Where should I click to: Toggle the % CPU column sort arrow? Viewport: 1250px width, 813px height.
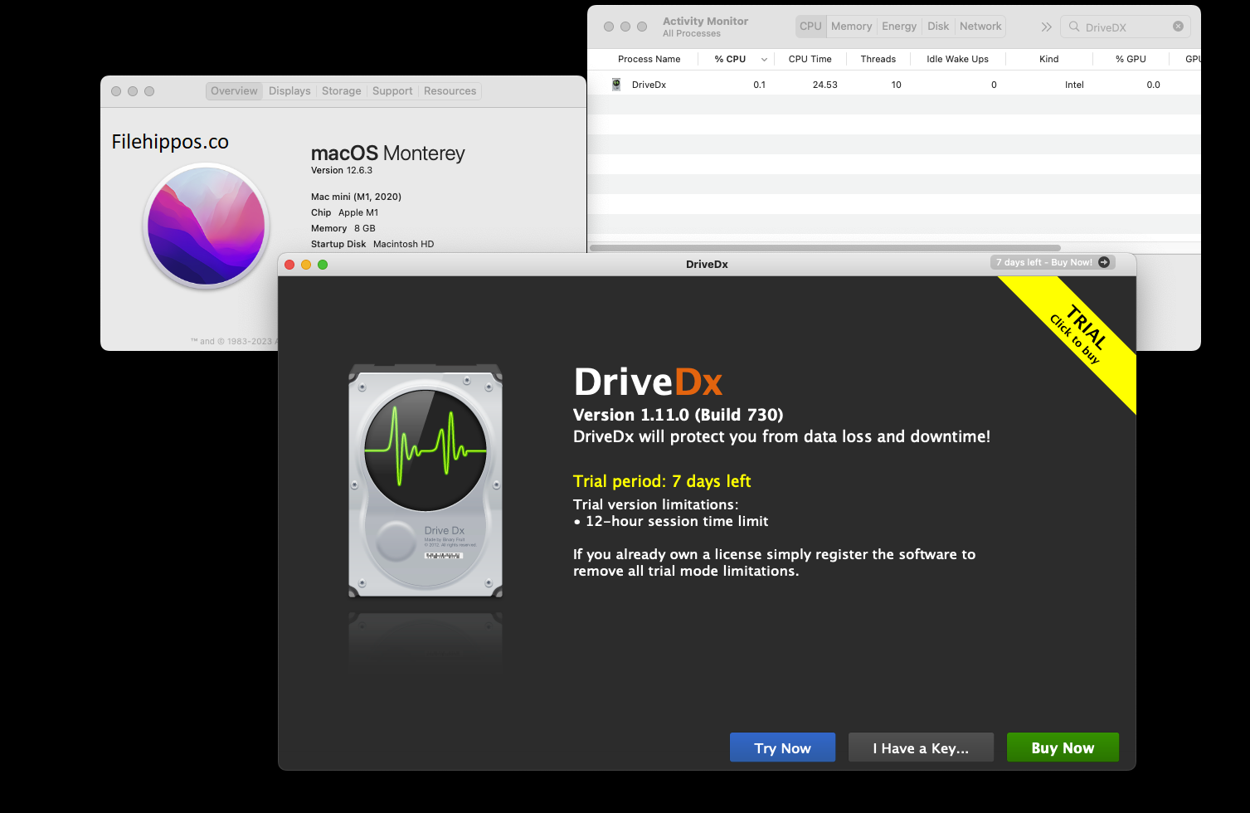(764, 60)
